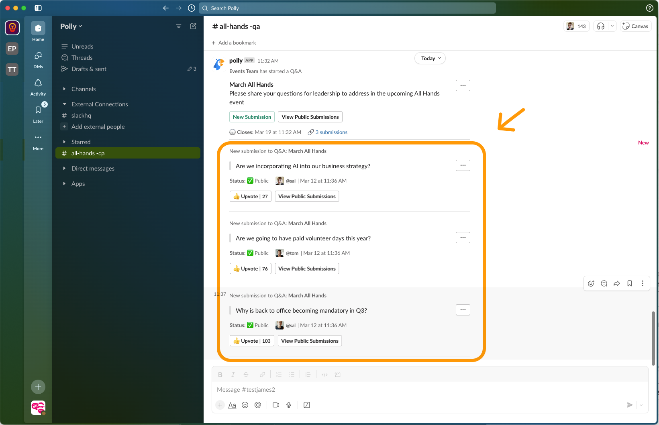The width and height of the screenshot is (659, 425).
Task: Upvote the back to office question
Action: pos(252,341)
